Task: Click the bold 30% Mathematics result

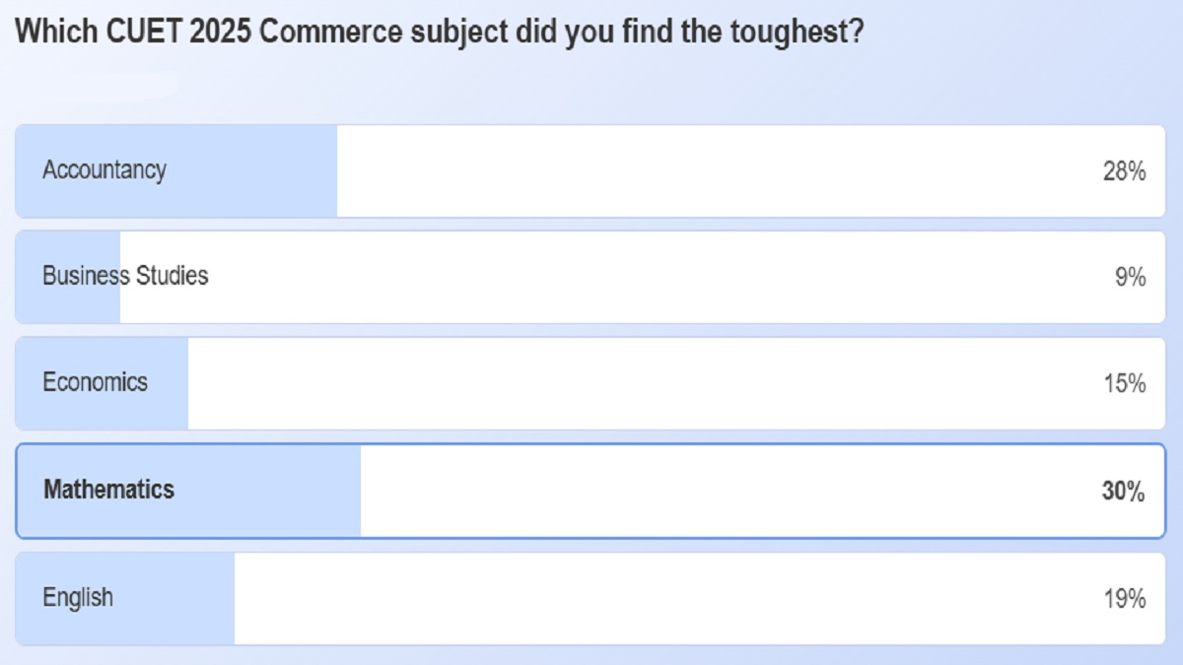Action: point(1123,491)
